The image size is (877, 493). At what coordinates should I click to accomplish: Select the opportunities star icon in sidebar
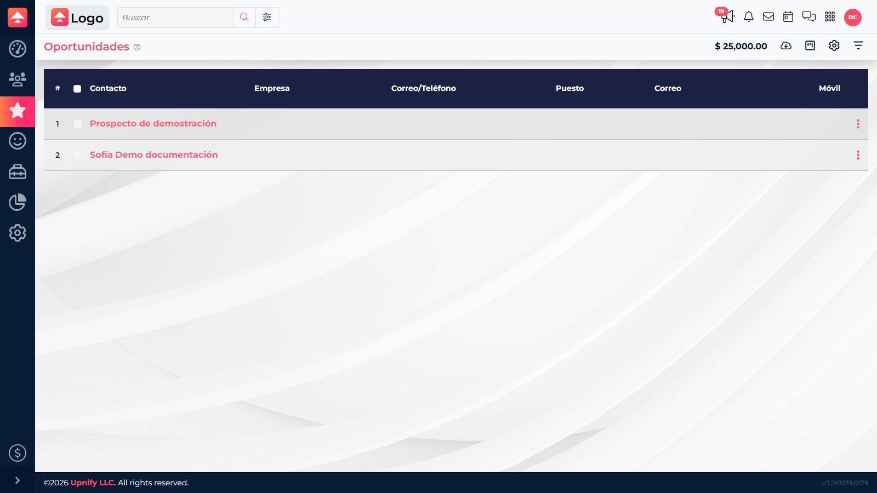click(18, 111)
